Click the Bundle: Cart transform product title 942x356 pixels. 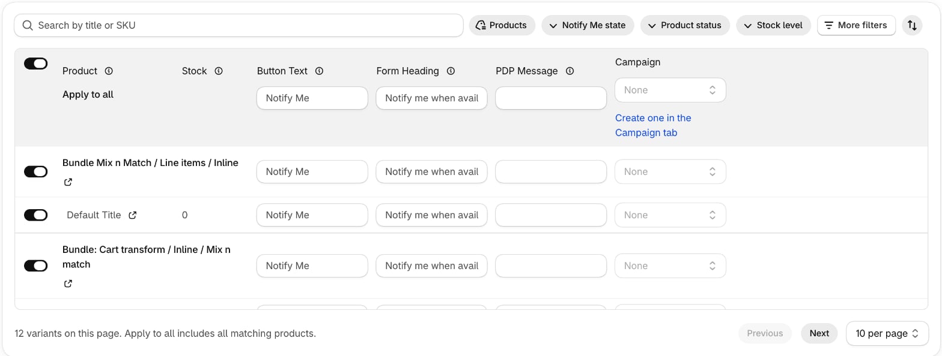(147, 257)
